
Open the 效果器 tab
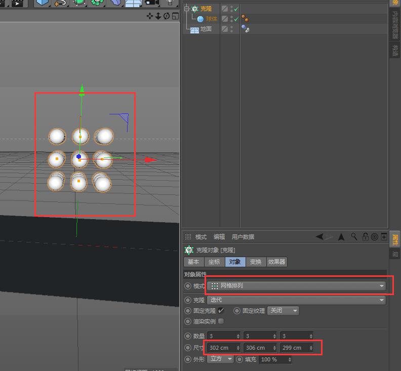coord(277,262)
